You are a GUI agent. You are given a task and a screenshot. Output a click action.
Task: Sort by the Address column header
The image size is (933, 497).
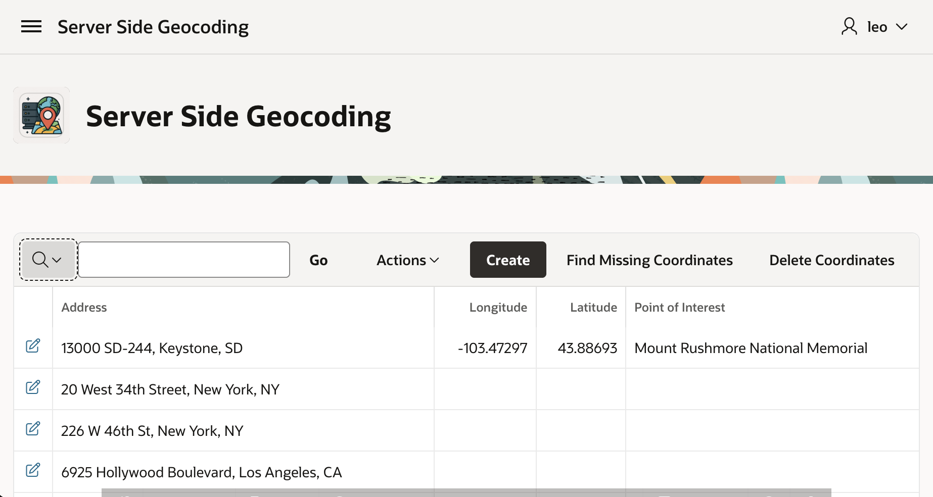[84, 308]
